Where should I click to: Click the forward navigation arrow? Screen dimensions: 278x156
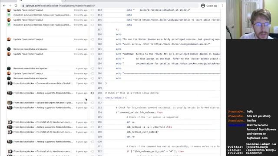[x=10, y=6]
